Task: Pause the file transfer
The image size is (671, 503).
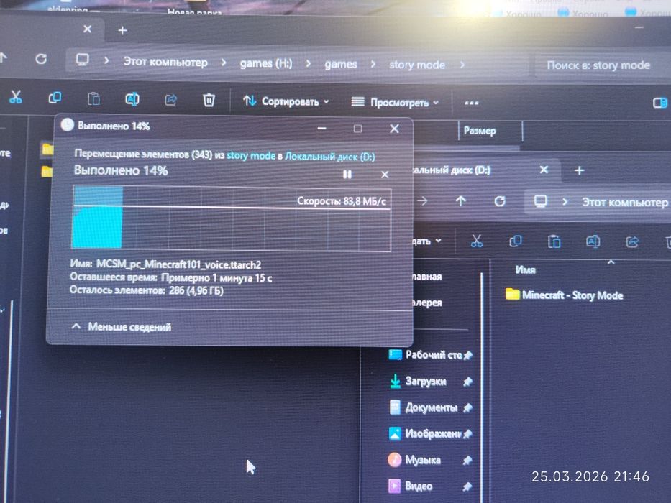Action: click(x=347, y=175)
